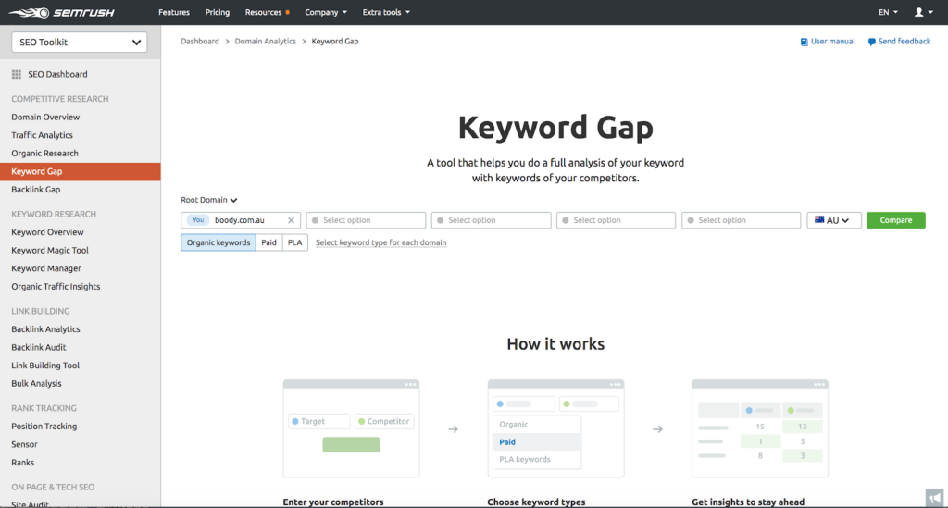Click the Semrush logo
The height and width of the screenshot is (508, 948).
coord(61,12)
